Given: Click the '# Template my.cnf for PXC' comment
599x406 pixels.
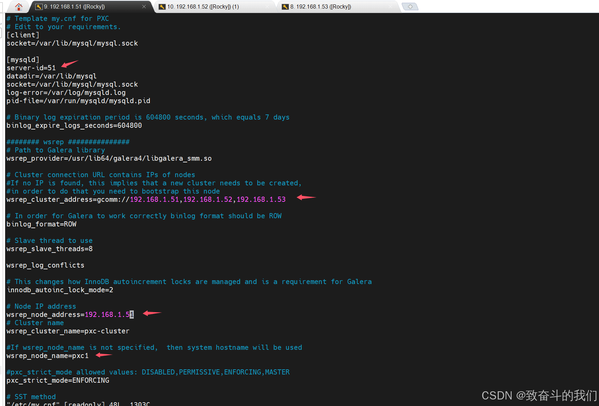Looking at the screenshot, I should pos(58,19).
